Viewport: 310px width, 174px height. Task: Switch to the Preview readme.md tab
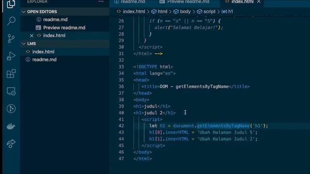click(x=184, y=1)
